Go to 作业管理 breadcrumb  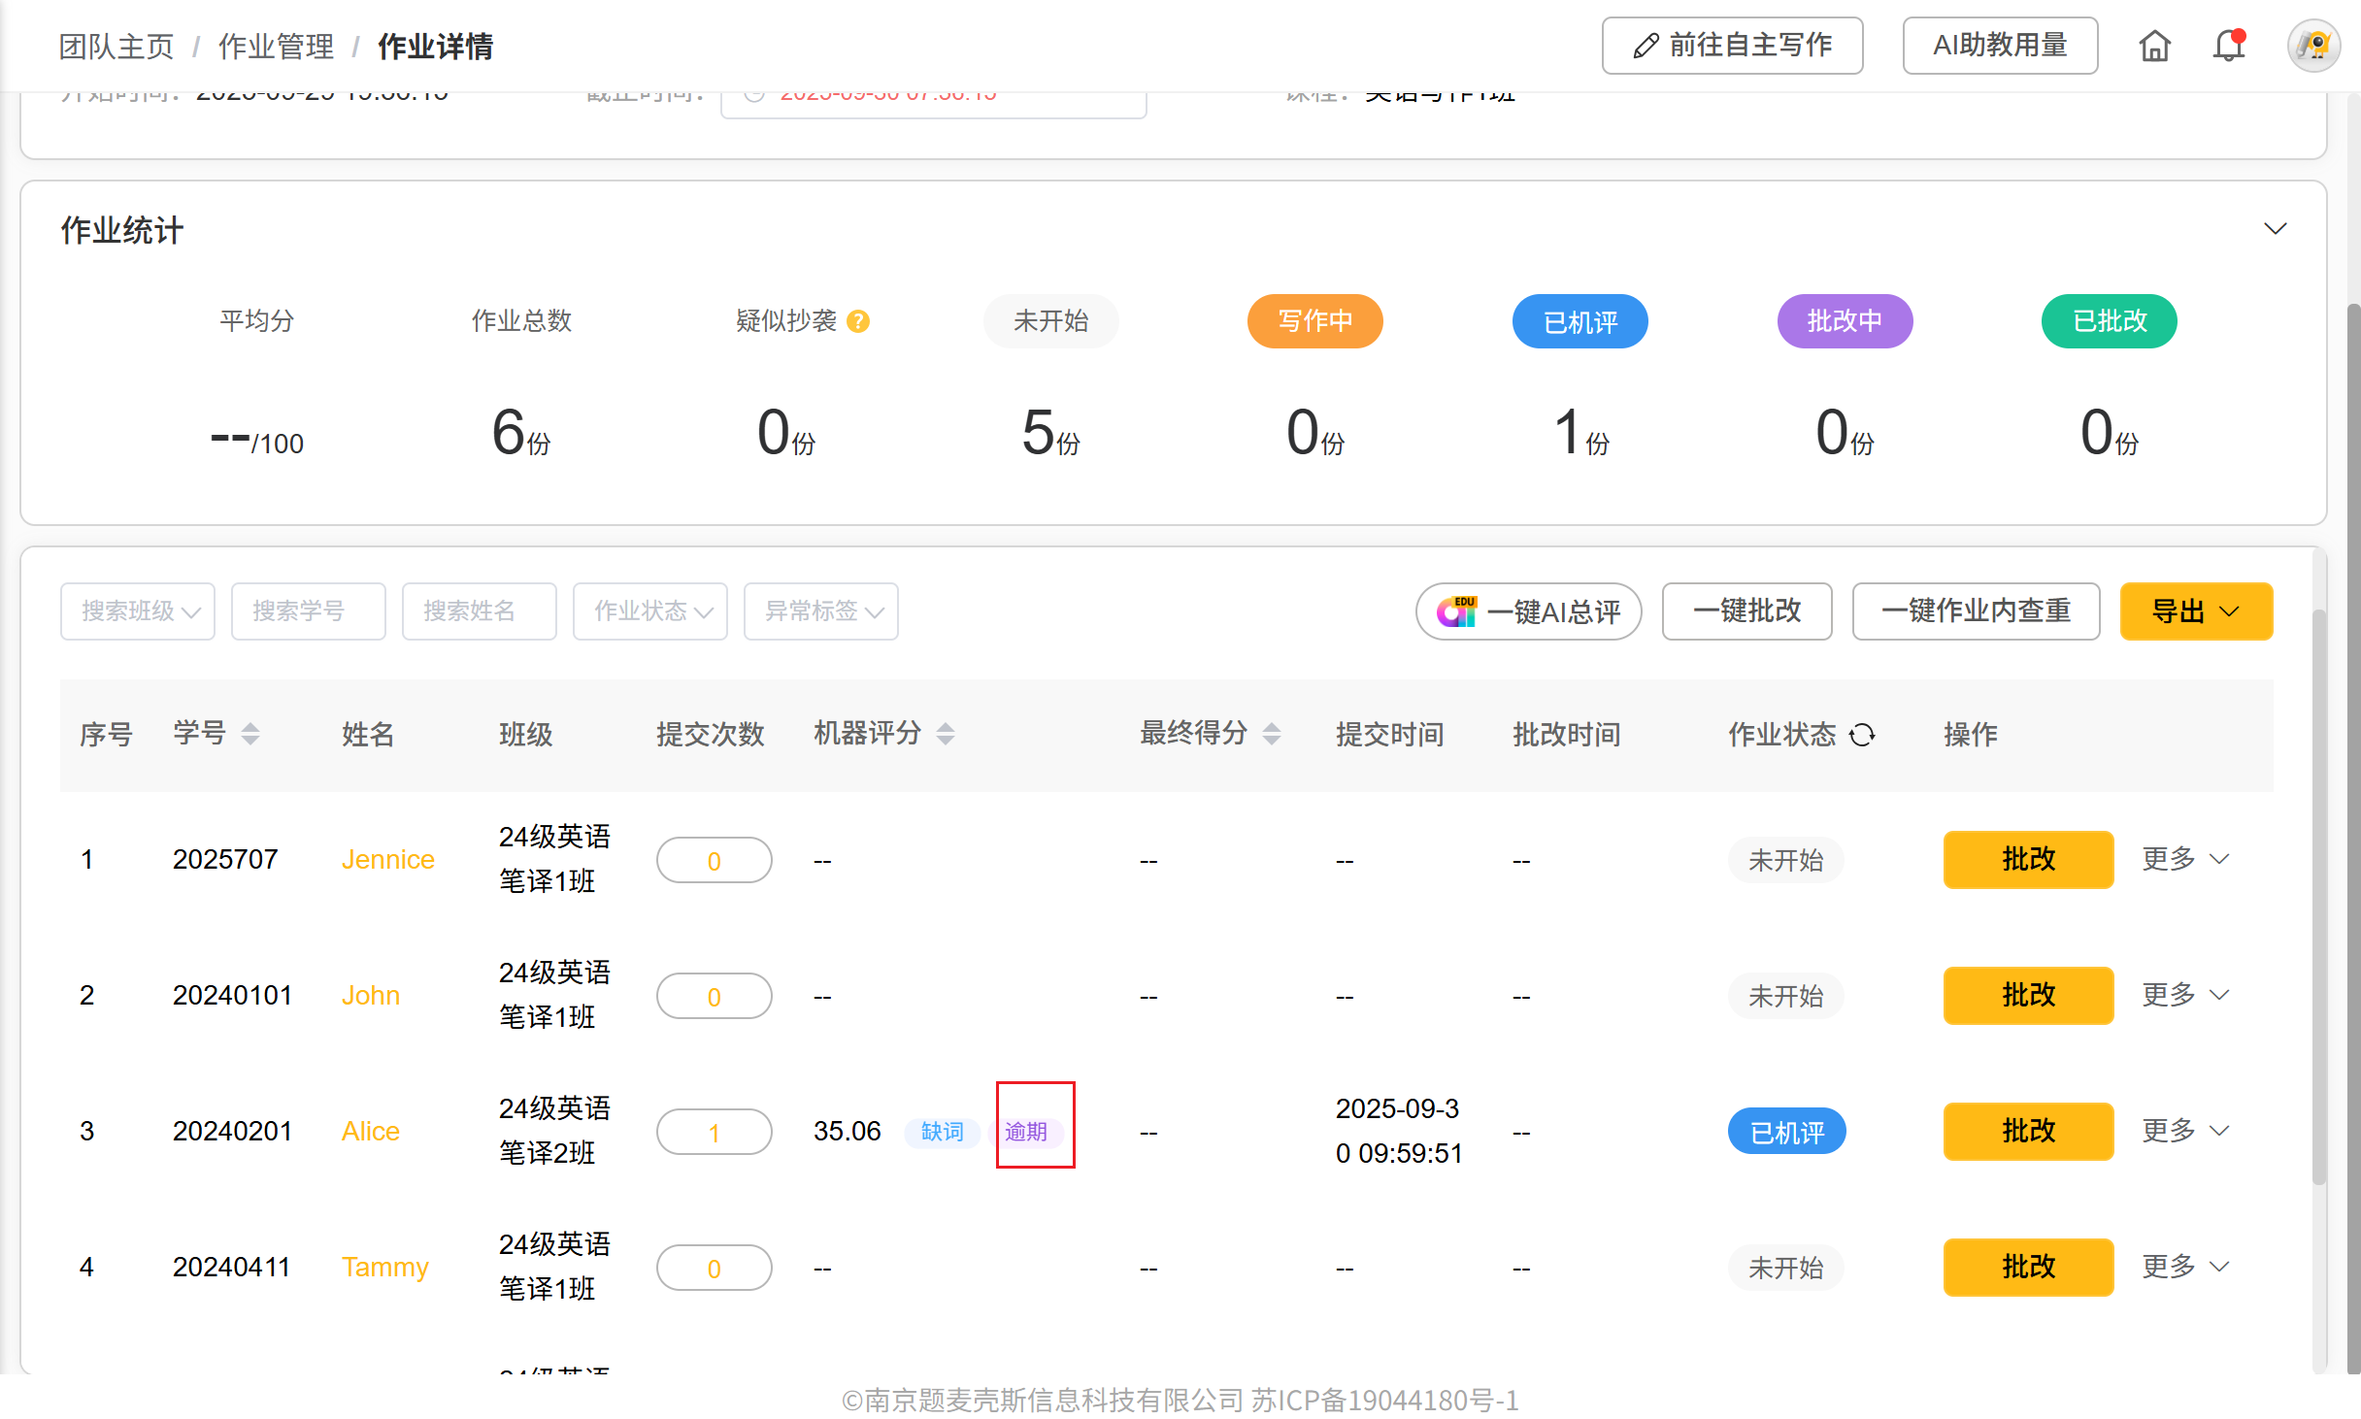(276, 46)
